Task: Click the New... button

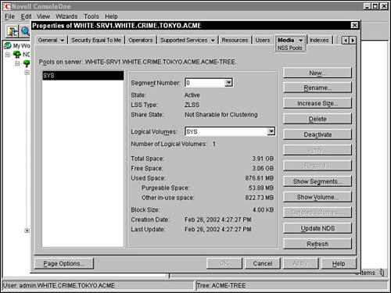Action: tap(317, 73)
